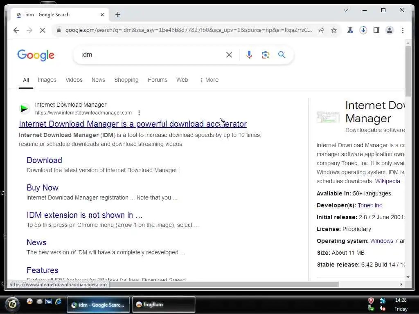Viewport: 419px width, 314px height.
Task: Open the Features sitelink
Action: pyautogui.click(x=43, y=270)
